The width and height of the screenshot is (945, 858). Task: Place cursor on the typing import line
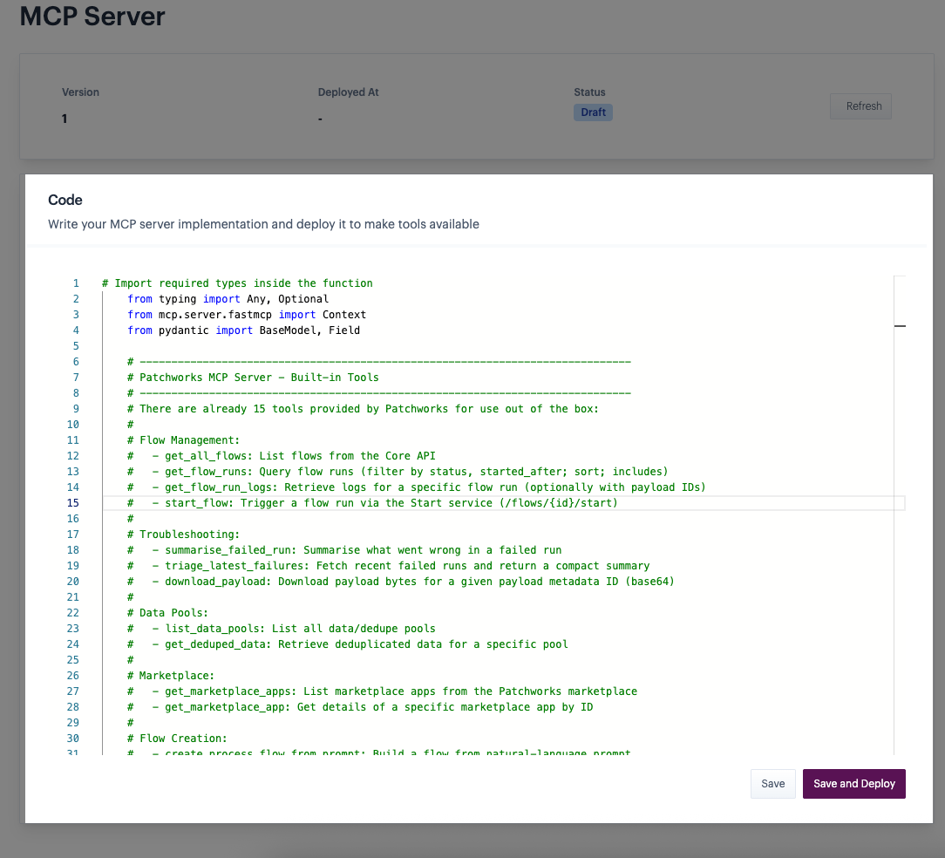pyautogui.click(x=228, y=299)
